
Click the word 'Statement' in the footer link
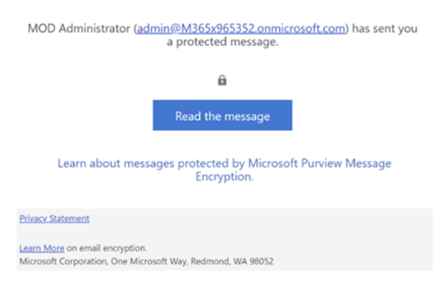[70, 219]
